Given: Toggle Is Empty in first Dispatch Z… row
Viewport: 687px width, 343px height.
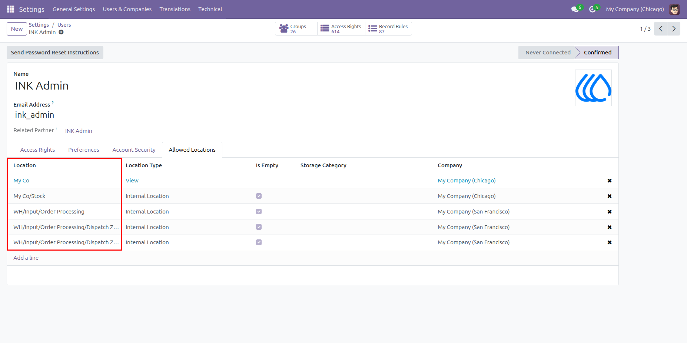Looking at the screenshot, I should 259,227.
